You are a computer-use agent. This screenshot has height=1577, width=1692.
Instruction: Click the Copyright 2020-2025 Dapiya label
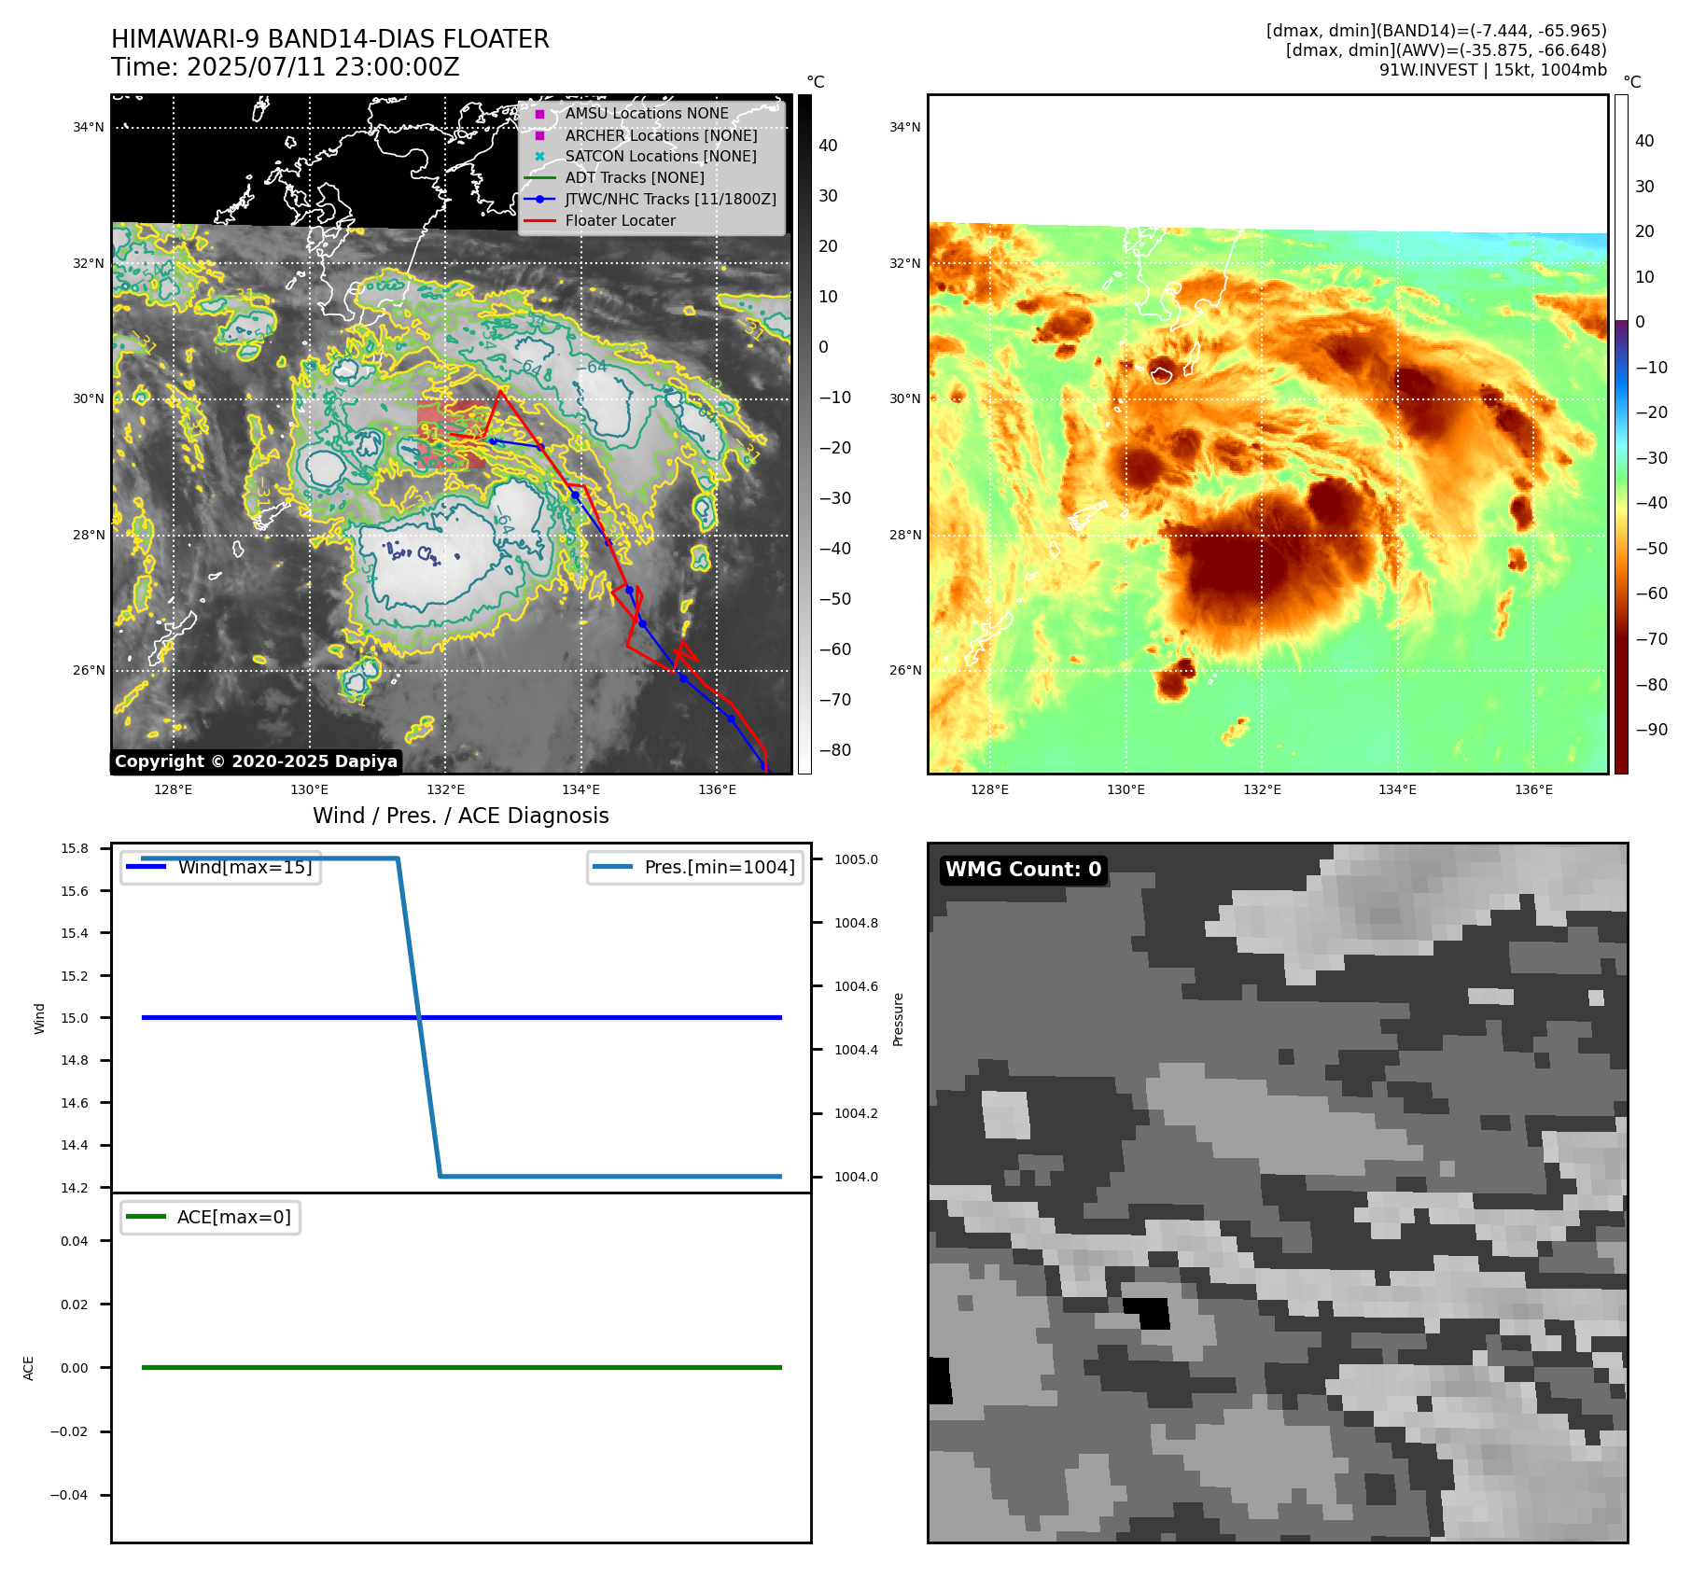pyautogui.click(x=256, y=761)
